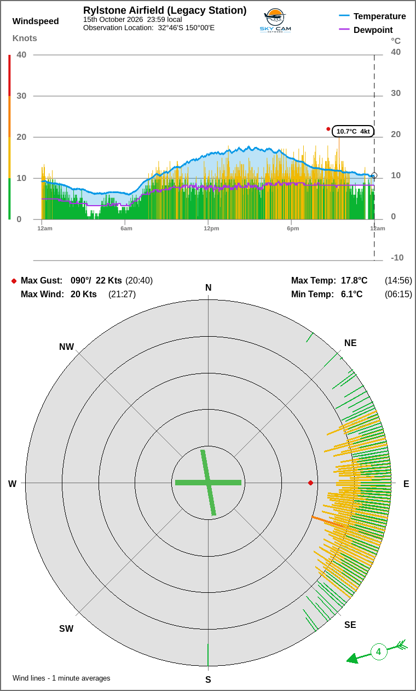
Task: Click the Knots unit label
Action: pyautogui.click(x=25, y=38)
